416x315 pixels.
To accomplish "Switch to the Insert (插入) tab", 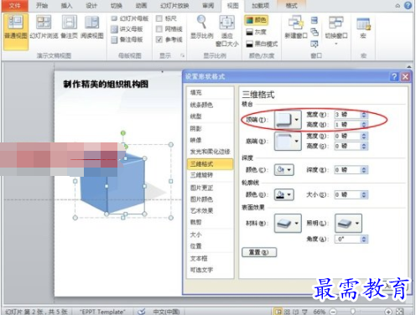I will coord(66,6).
